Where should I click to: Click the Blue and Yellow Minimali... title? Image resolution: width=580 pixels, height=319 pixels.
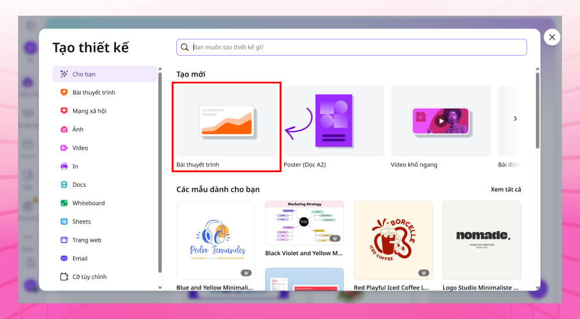(215, 288)
